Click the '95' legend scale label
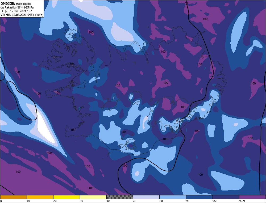This screenshot has width=266, height=203. point(214,201)
